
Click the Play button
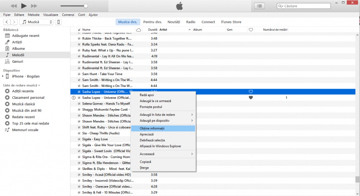click(24, 6)
